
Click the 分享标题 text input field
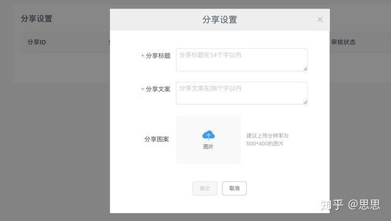[242, 60]
